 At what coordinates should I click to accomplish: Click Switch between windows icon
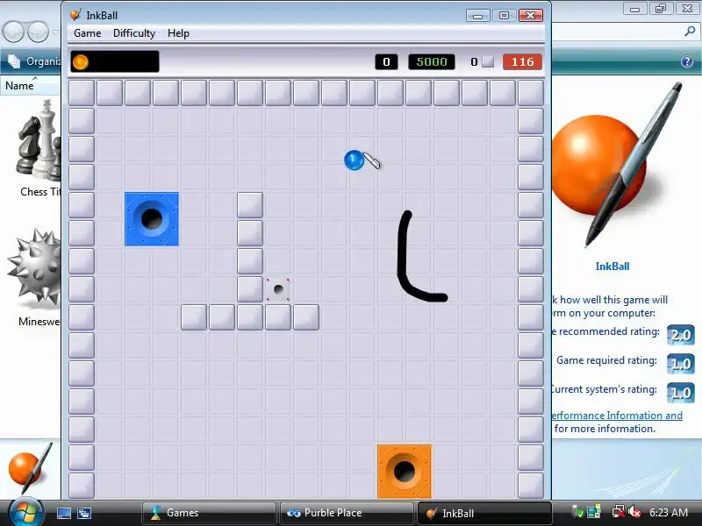click(x=84, y=513)
